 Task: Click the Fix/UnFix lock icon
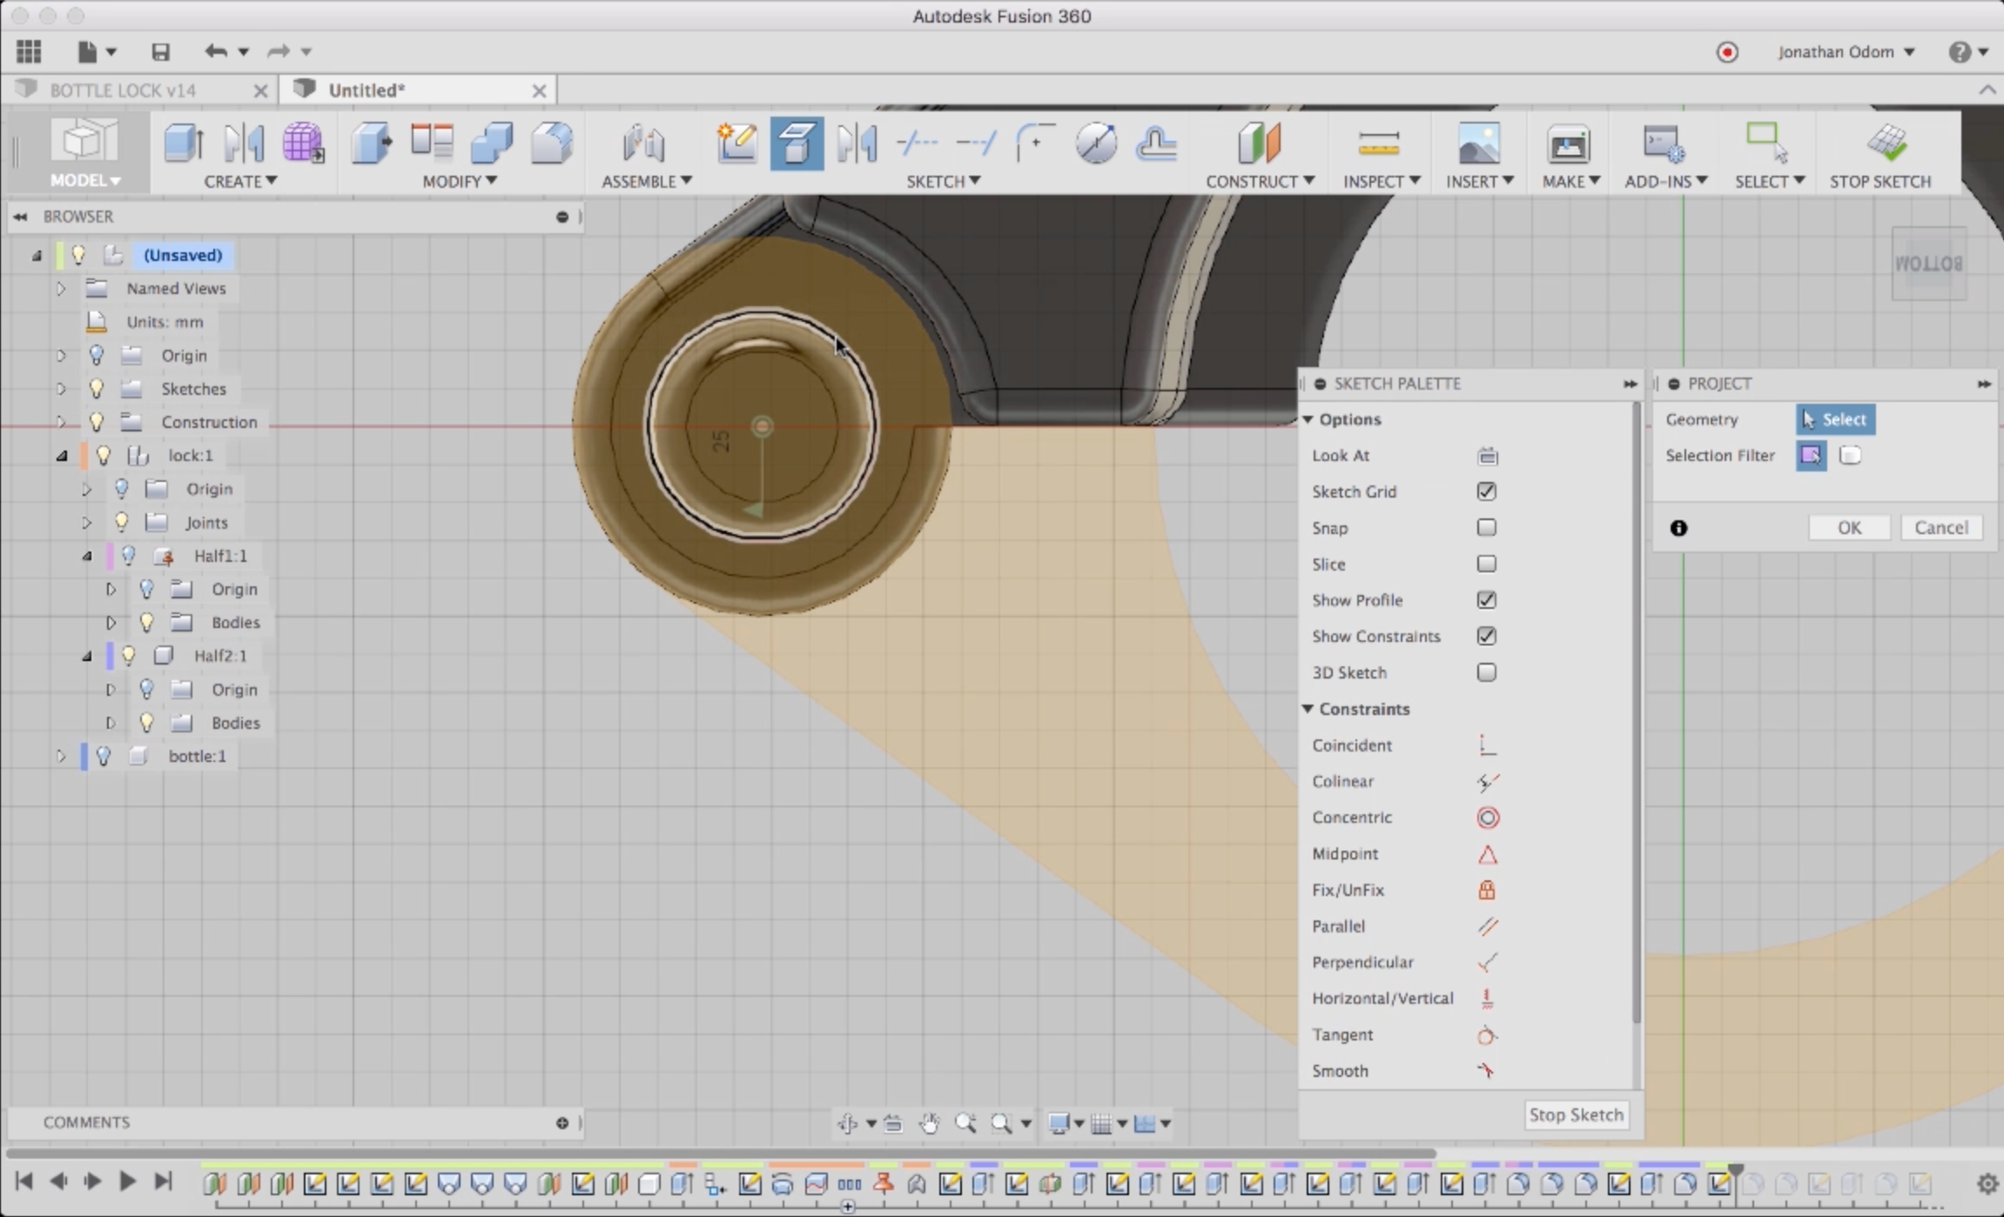tap(1487, 890)
